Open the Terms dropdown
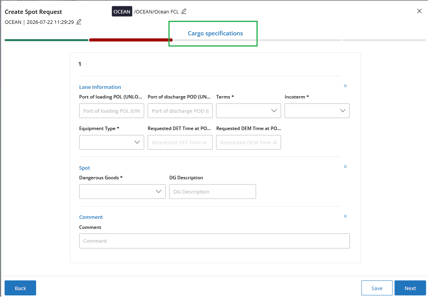Viewport: 428px width, 297px height. [248, 110]
